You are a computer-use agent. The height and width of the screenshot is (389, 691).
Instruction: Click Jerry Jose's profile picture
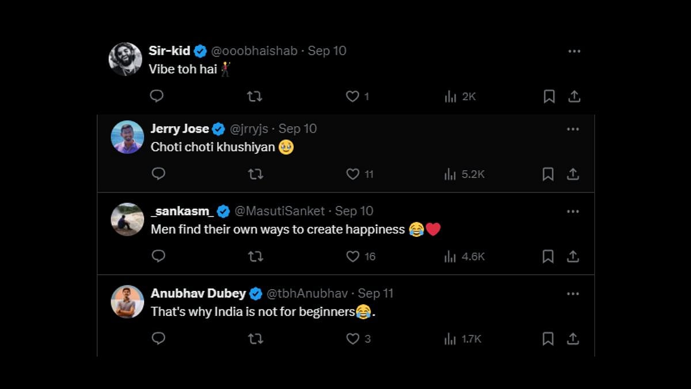pos(127,137)
